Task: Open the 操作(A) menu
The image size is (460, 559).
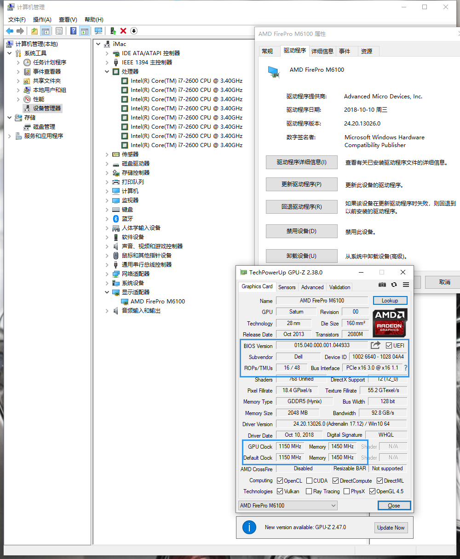Action: (42, 20)
